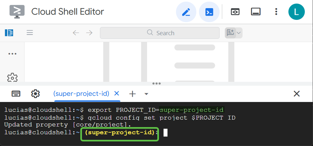
Task: Toggle the primary sidebar explorer icon
Action: pos(9,33)
